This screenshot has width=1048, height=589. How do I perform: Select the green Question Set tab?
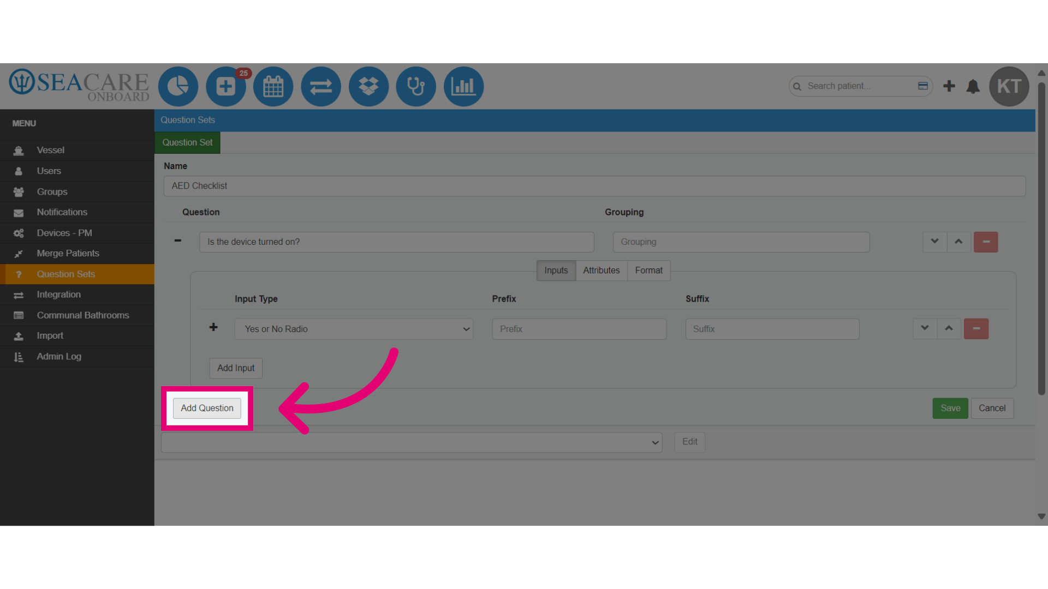187,142
